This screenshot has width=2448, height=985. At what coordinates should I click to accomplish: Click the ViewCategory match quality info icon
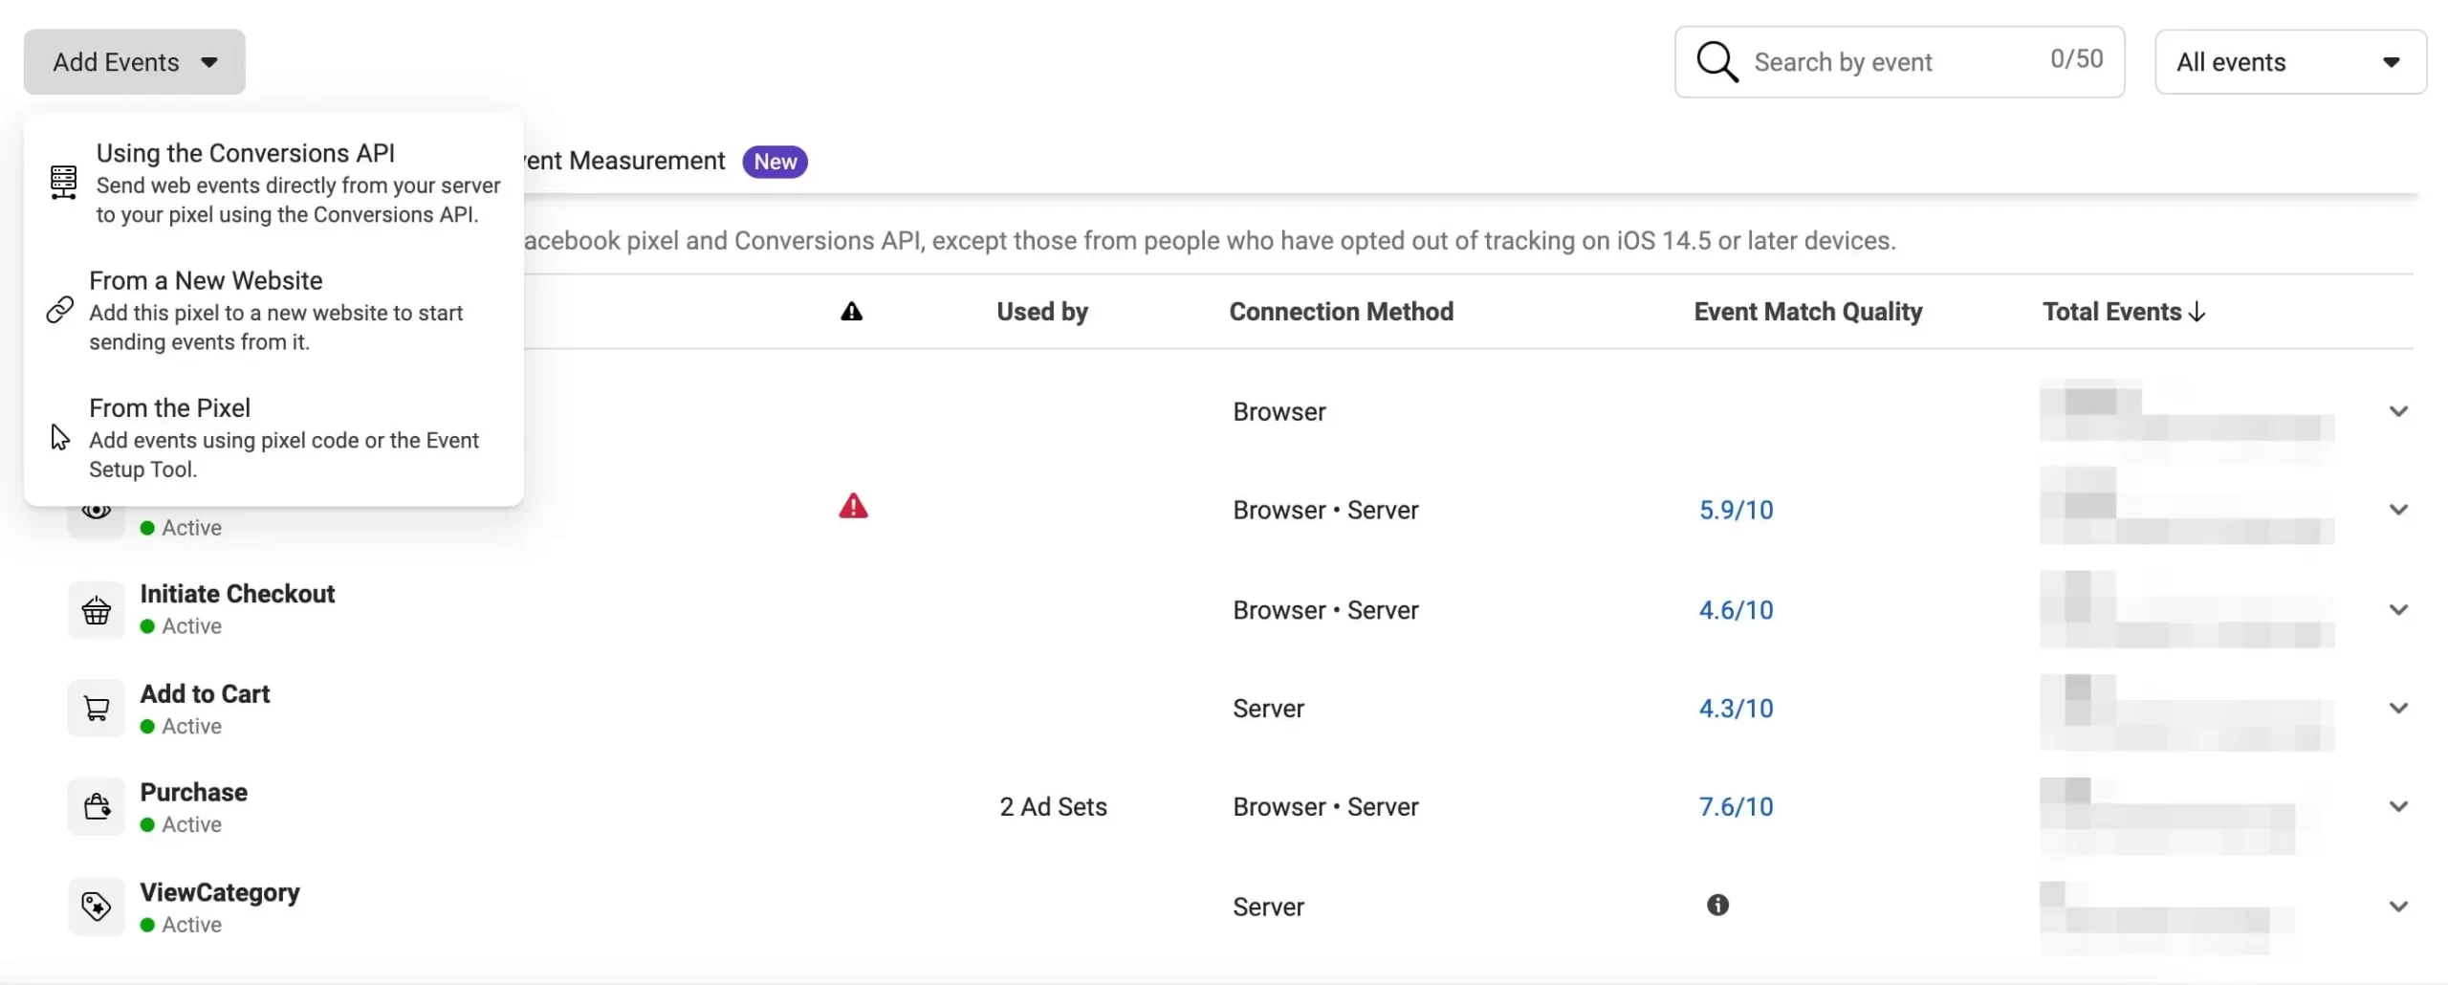[x=1717, y=906]
